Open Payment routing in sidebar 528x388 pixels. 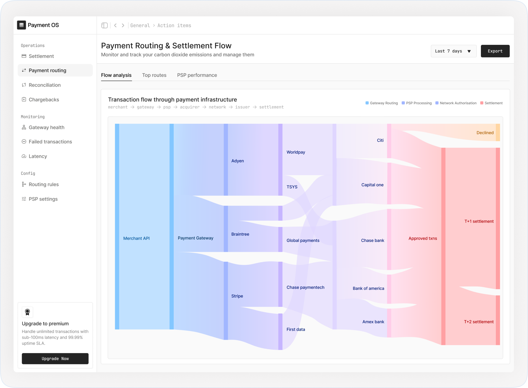click(x=55, y=70)
